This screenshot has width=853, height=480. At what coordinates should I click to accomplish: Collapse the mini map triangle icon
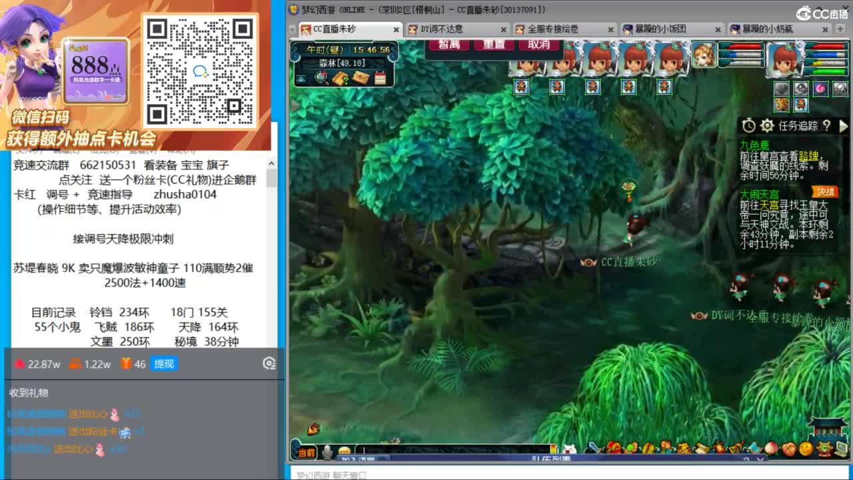coord(301,79)
